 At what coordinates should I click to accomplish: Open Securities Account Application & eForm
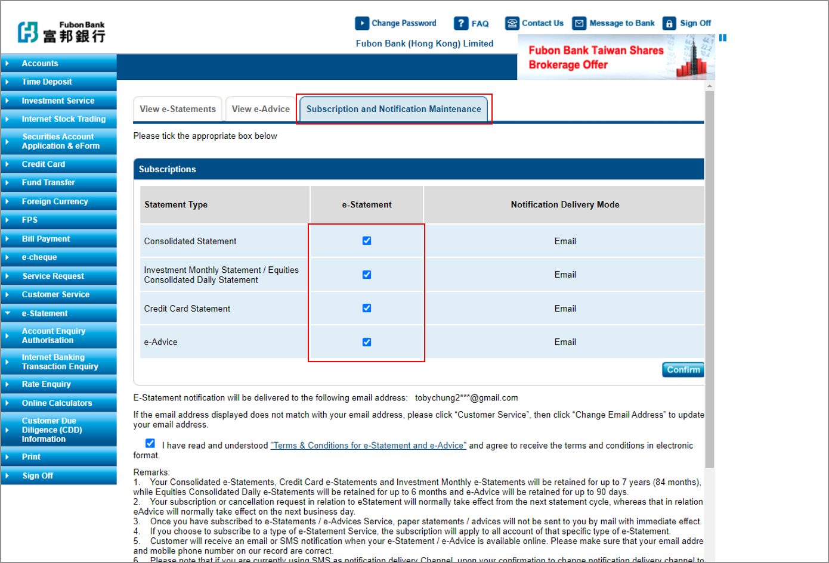click(x=58, y=141)
